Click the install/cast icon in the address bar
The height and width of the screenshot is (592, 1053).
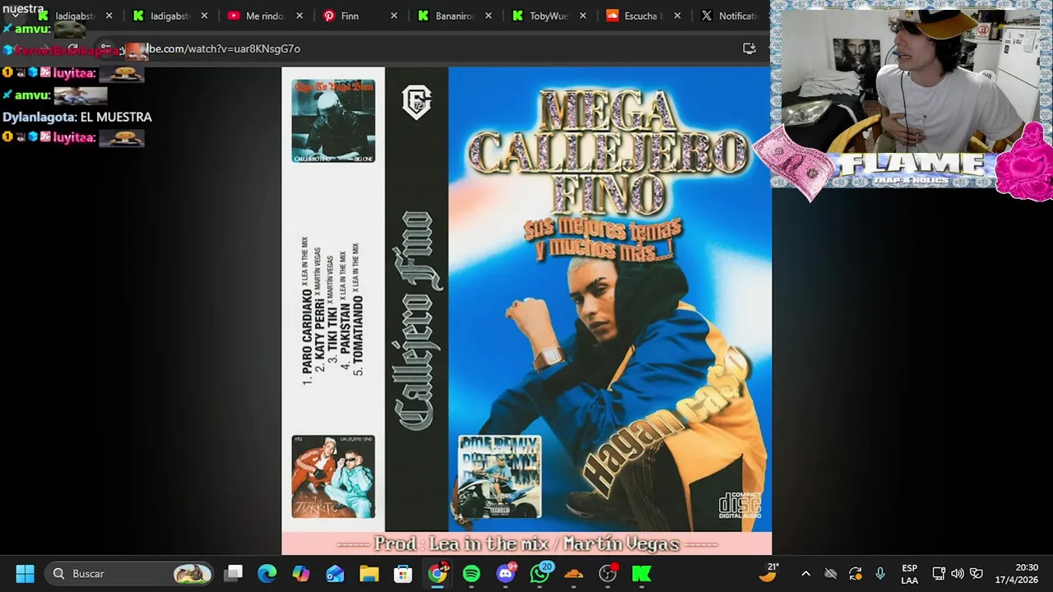(x=749, y=49)
